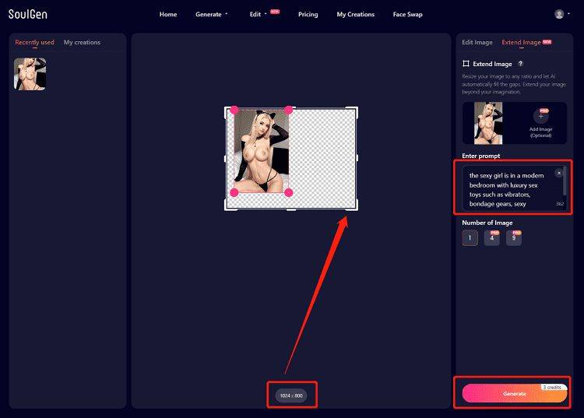
Task: Click the Extend Image frame icon
Action: pos(466,64)
